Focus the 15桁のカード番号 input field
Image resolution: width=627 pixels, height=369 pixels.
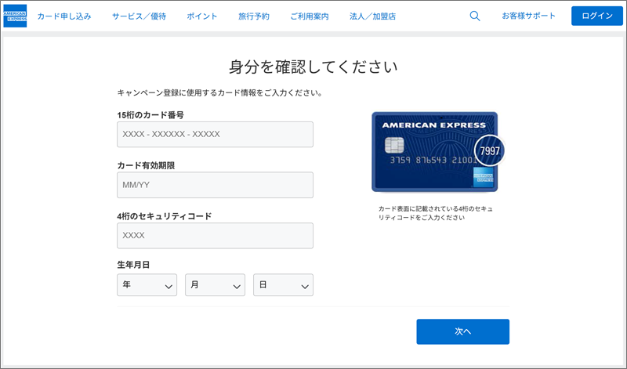[215, 134]
